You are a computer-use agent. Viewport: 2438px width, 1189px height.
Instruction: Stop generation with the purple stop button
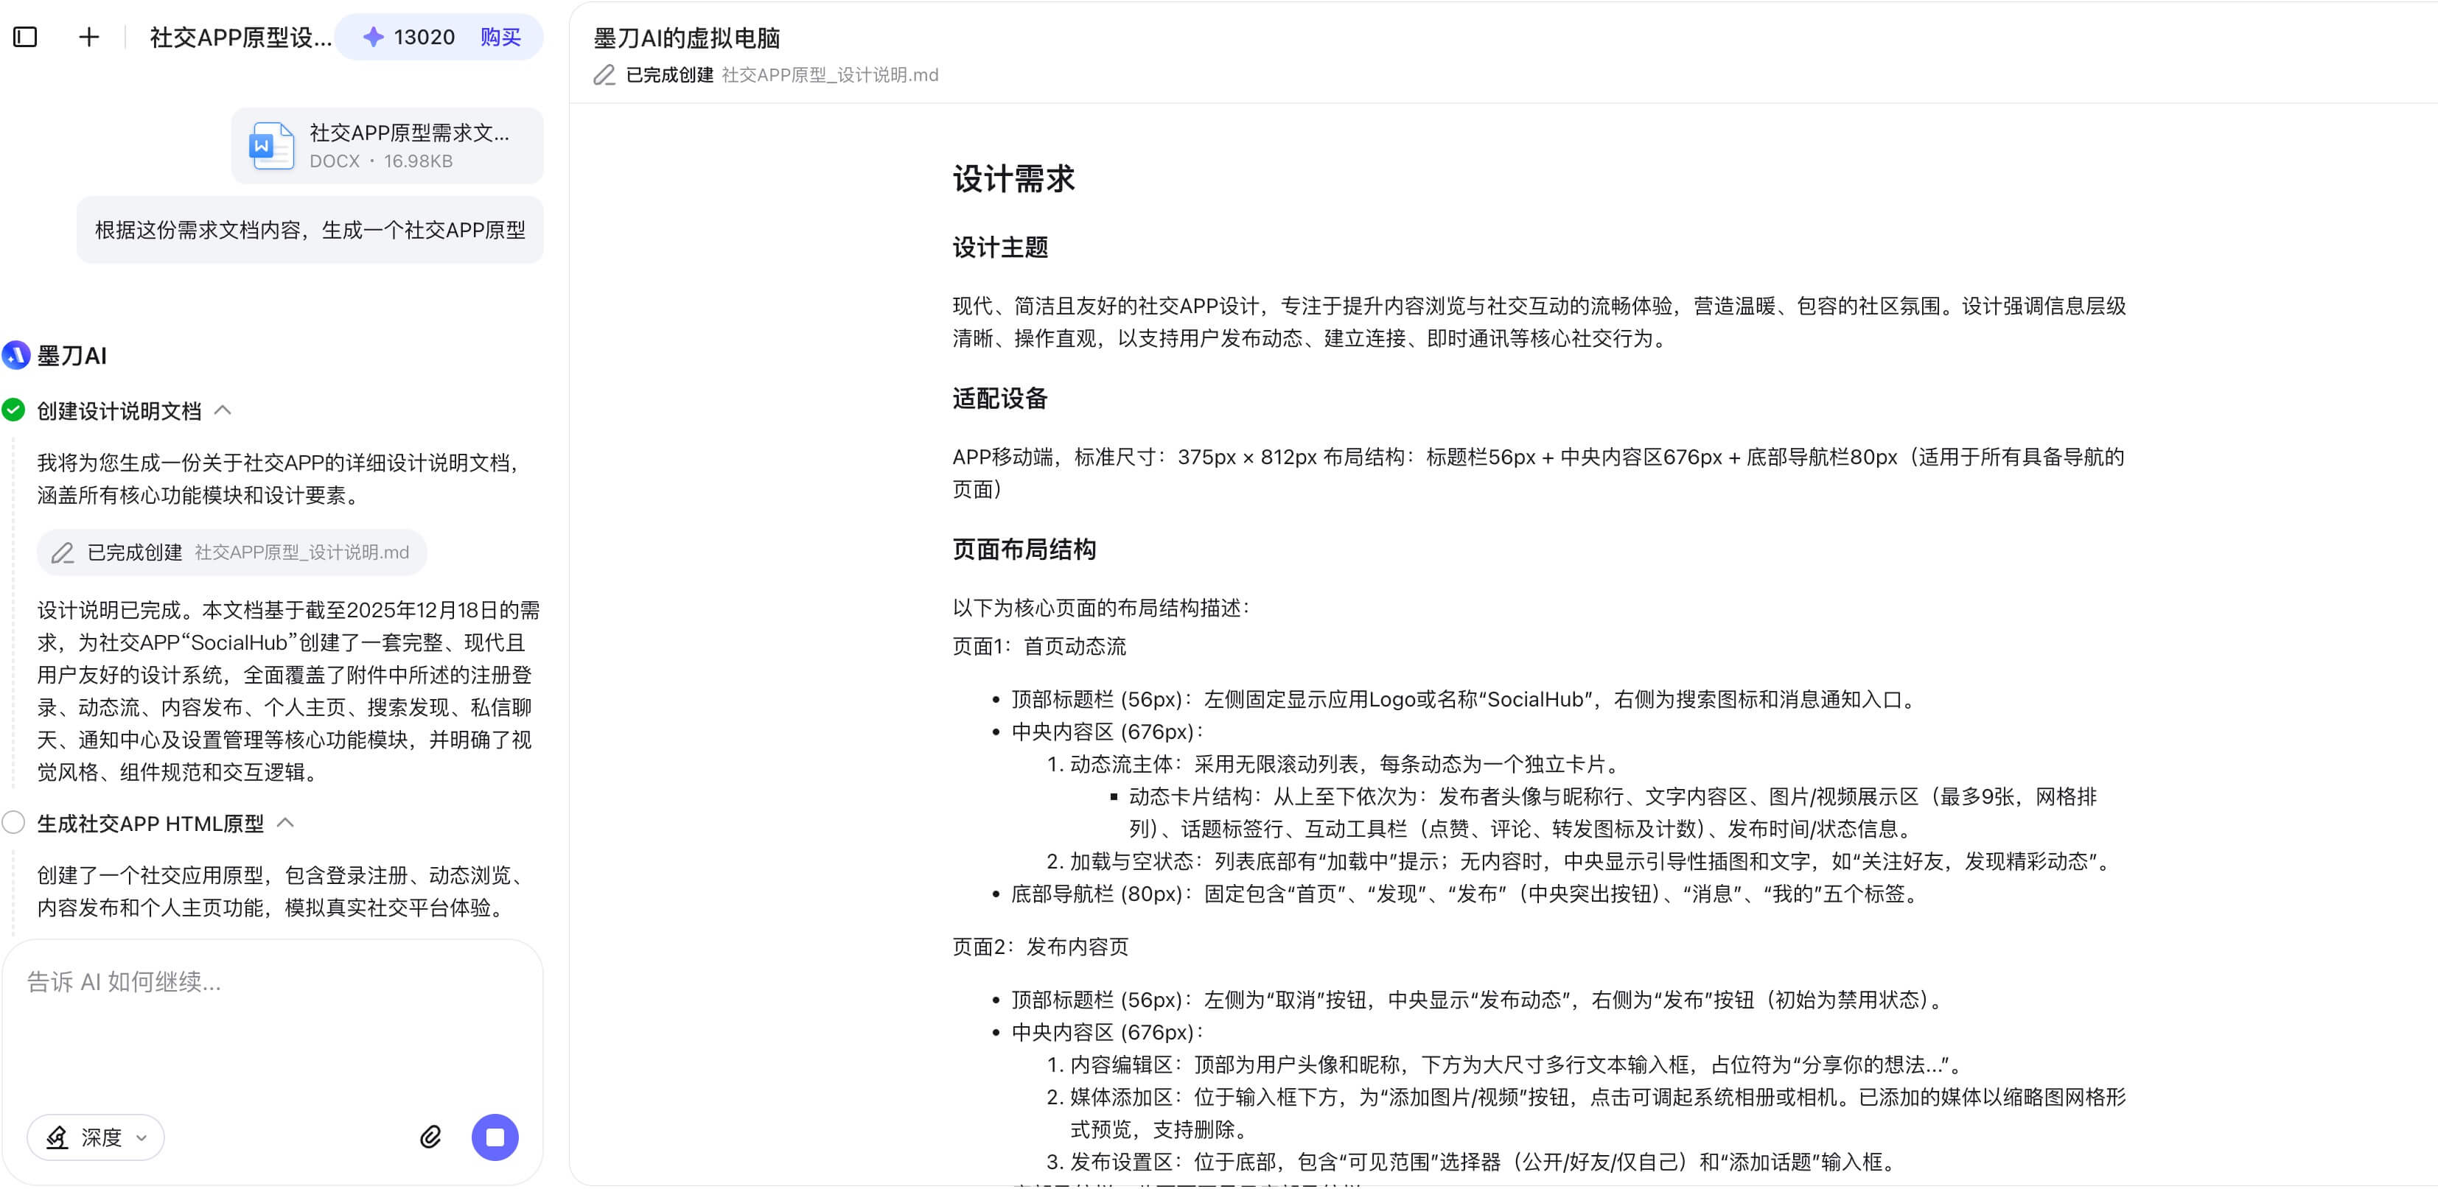click(495, 1137)
